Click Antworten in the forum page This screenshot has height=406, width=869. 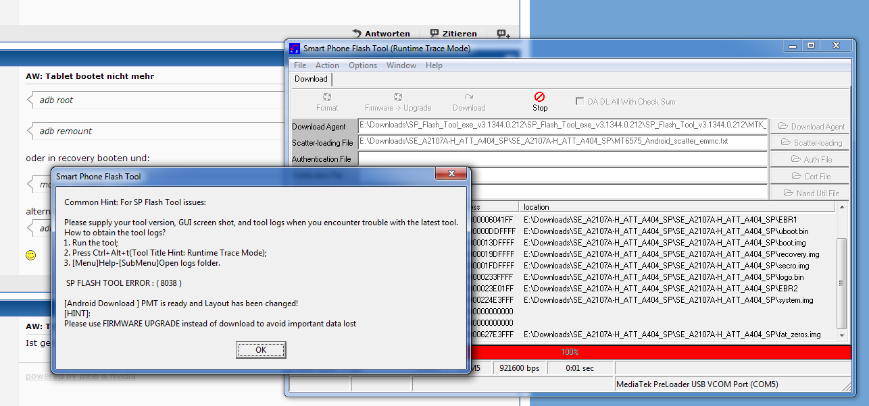coord(382,33)
